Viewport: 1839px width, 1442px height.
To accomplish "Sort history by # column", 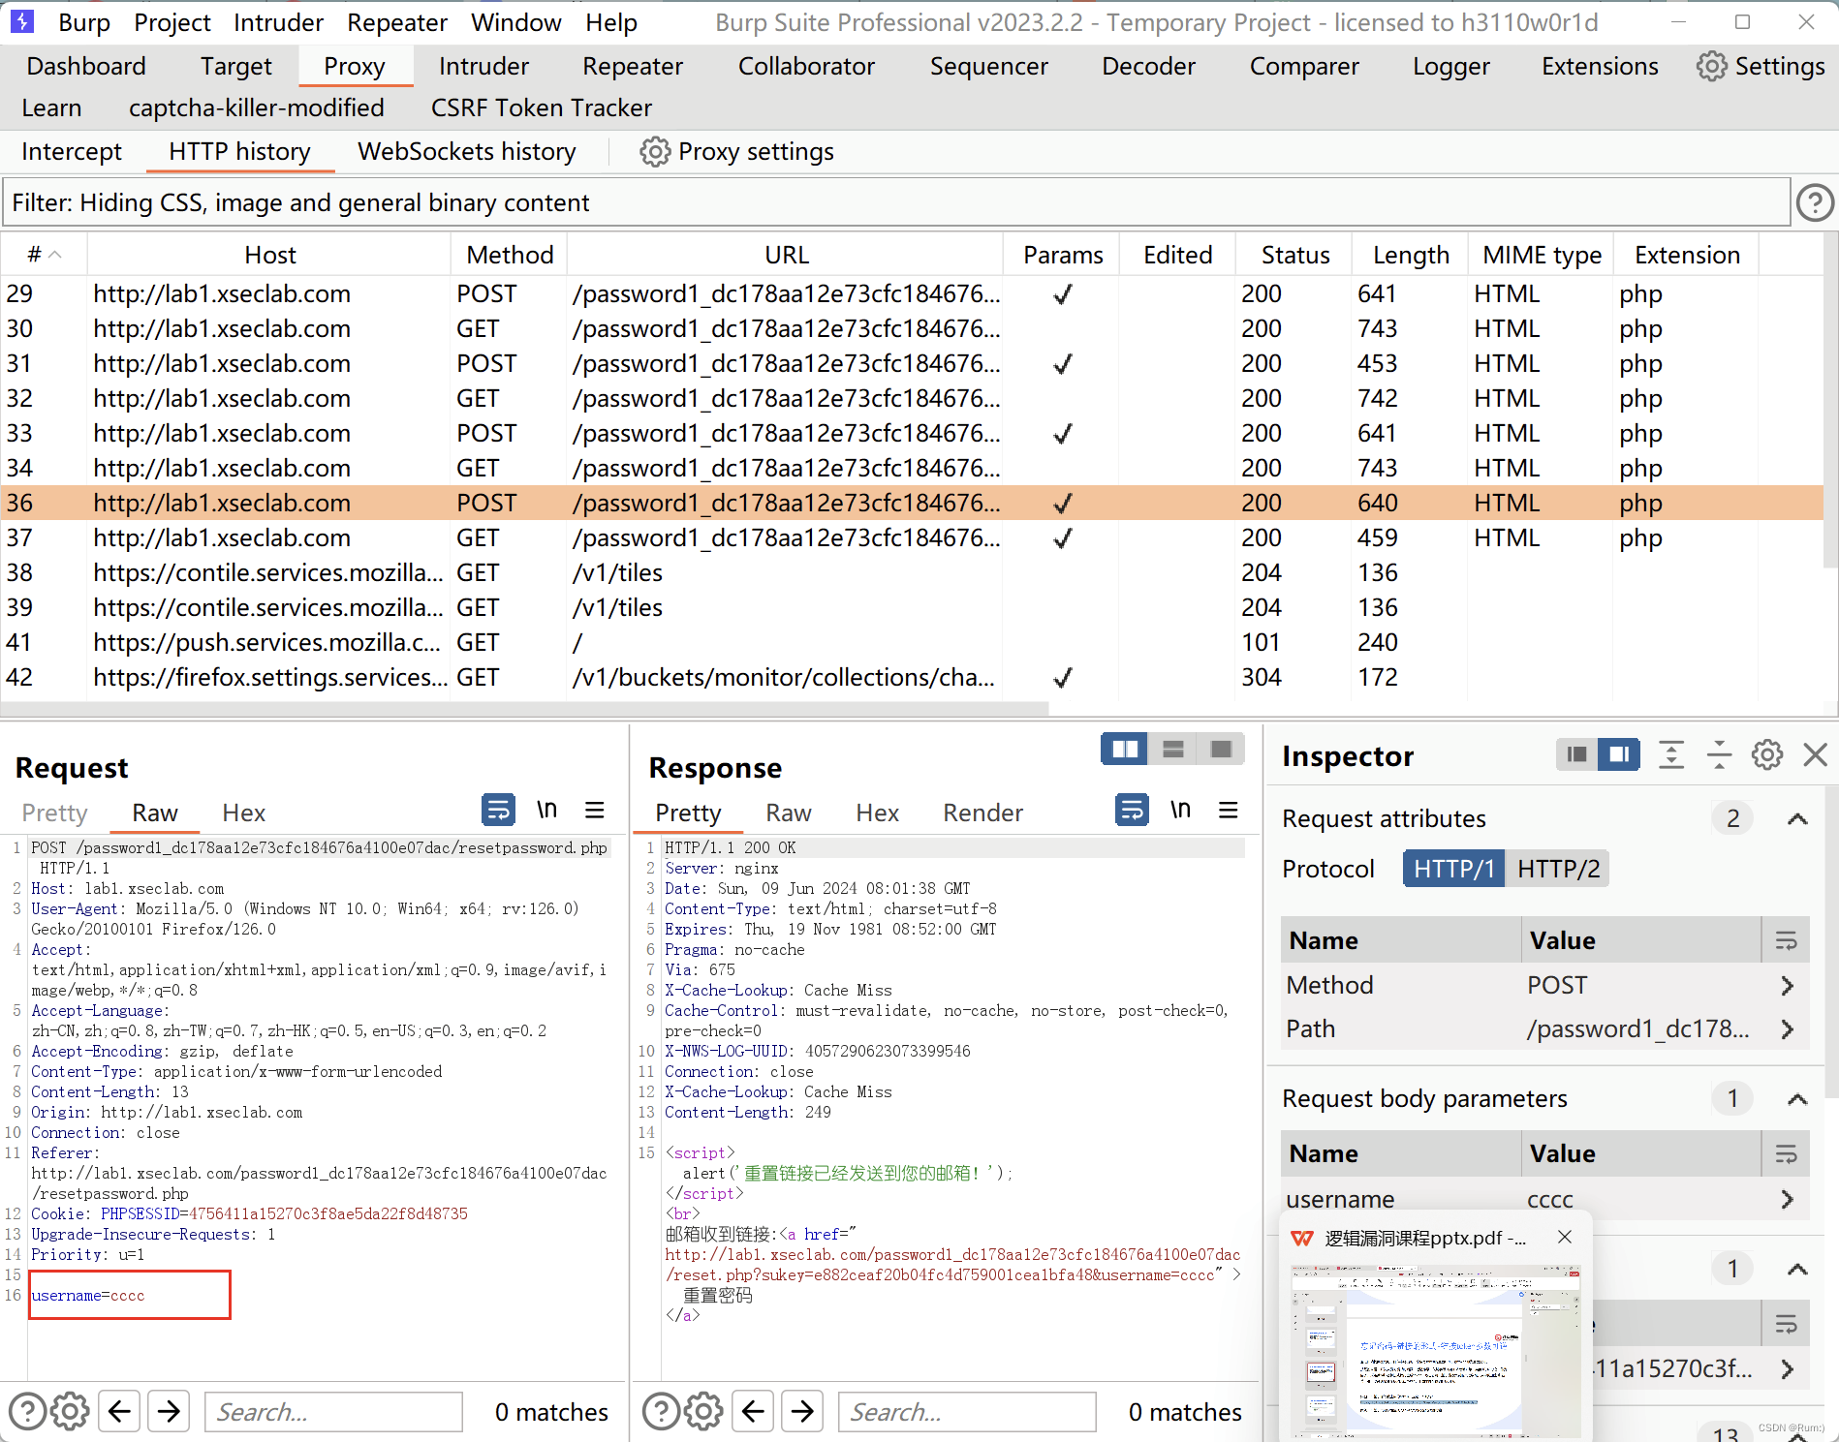I will point(44,255).
